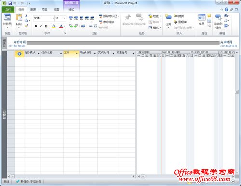
Task: Switch to the 项目 (Project) ribbon tab
Action: (45, 10)
